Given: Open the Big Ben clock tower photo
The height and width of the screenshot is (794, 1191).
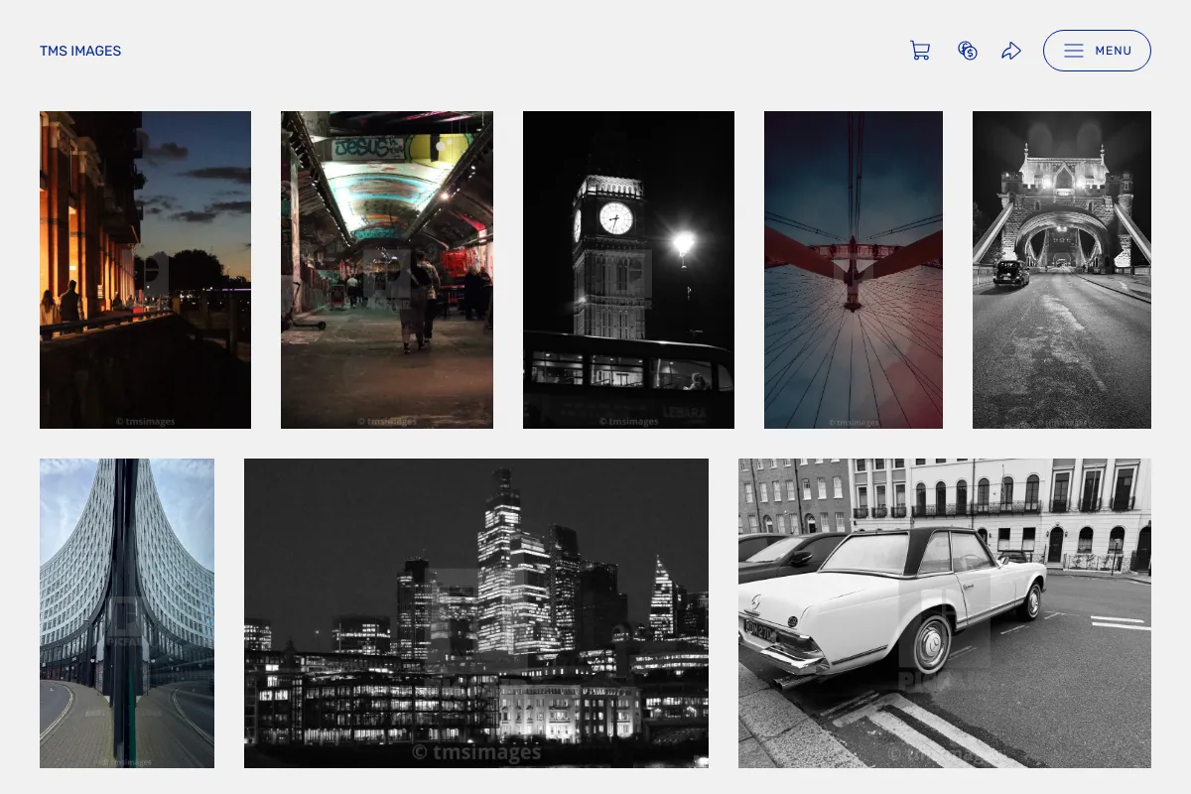Looking at the screenshot, I should 628,270.
